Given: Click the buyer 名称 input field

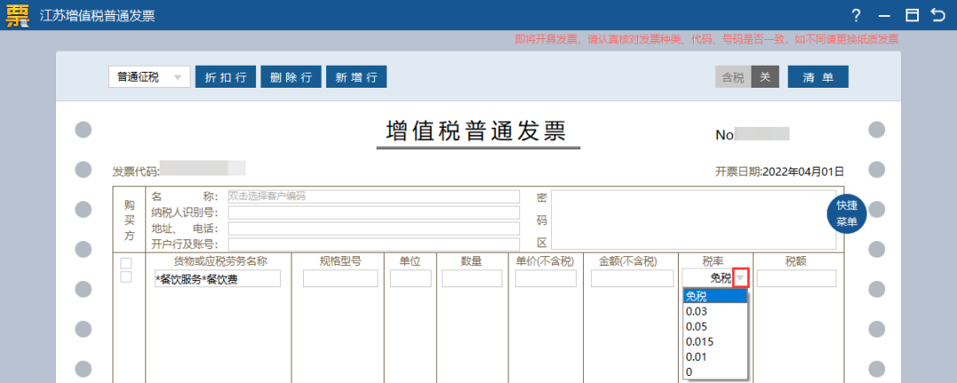Looking at the screenshot, I should (373, 197).
